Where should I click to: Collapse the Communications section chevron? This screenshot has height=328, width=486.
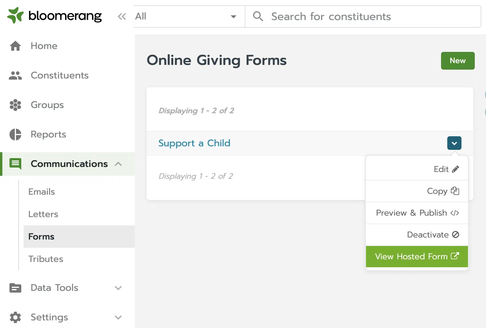click(x=118, y=164)
